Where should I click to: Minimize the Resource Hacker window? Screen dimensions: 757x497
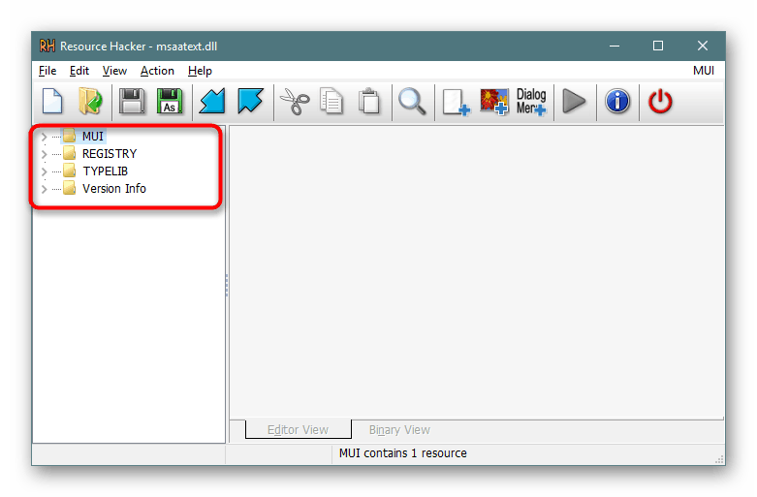615,46
